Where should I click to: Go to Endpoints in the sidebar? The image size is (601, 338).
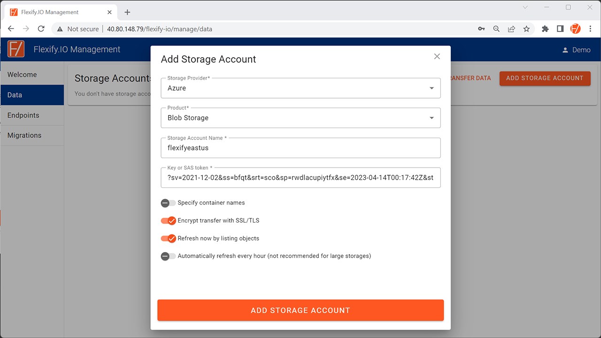[x=23, y=115]
